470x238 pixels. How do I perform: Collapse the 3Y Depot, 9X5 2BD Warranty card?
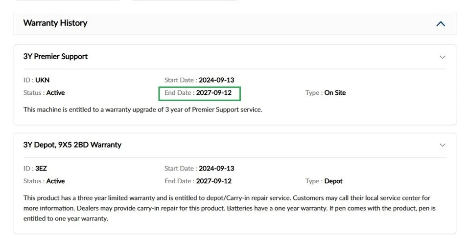(x=443, y=145)
